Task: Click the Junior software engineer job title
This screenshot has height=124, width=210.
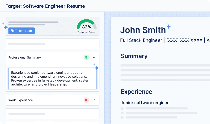Action: click(x=146, y=103)
